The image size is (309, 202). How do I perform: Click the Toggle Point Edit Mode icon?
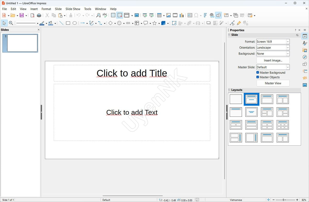click(232, 23)
